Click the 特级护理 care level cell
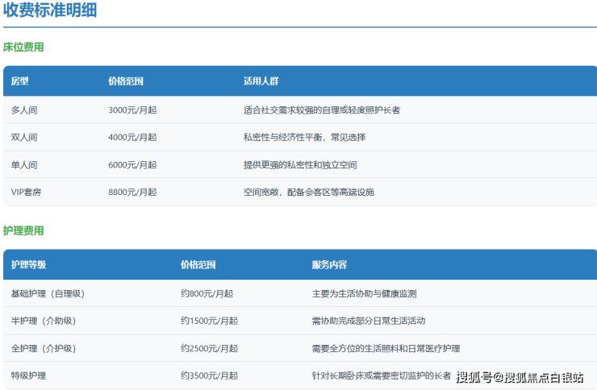 (x=29, y=375)
